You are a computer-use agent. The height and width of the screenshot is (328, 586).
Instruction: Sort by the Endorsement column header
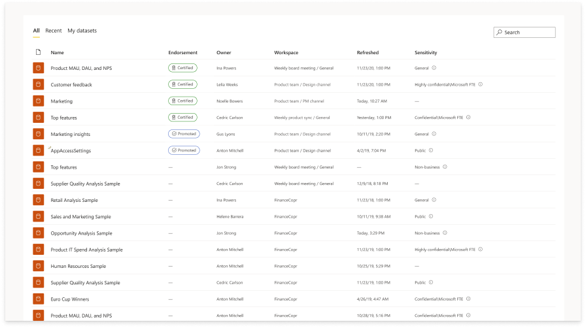[182, 52]
